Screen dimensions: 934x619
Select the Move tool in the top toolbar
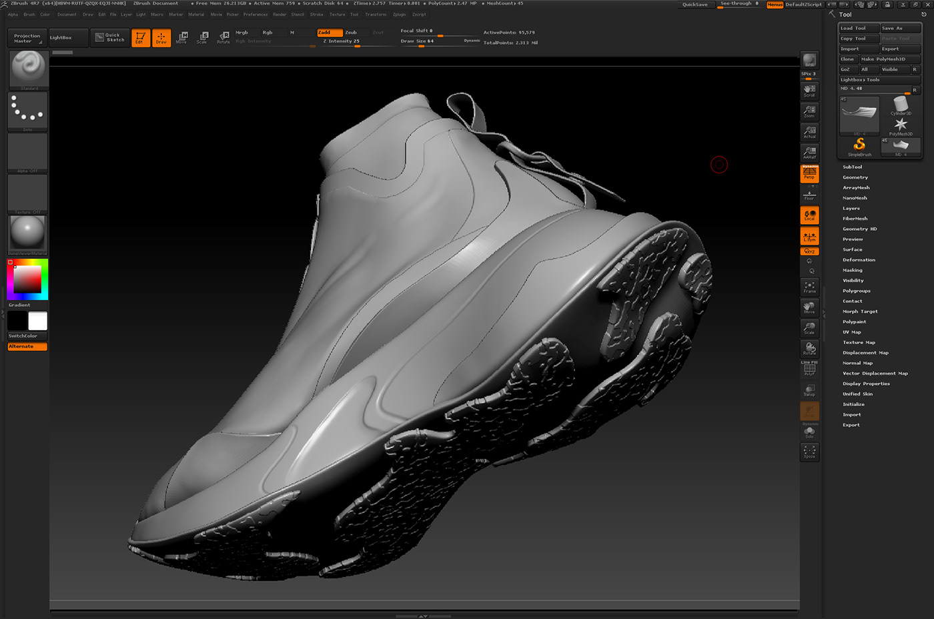point(181,38)
